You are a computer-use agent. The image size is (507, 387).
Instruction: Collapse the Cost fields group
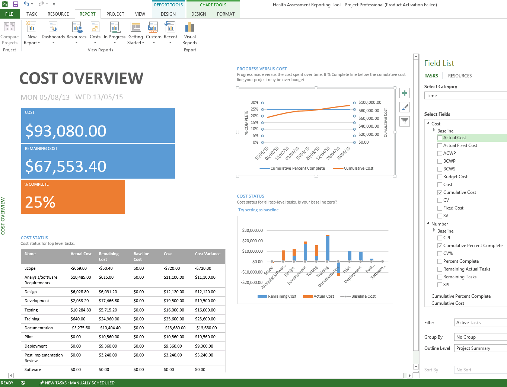(x=428, y=123)
